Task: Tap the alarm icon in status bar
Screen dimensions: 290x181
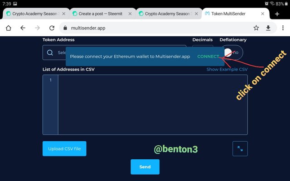Action: (x=266, y=4)
